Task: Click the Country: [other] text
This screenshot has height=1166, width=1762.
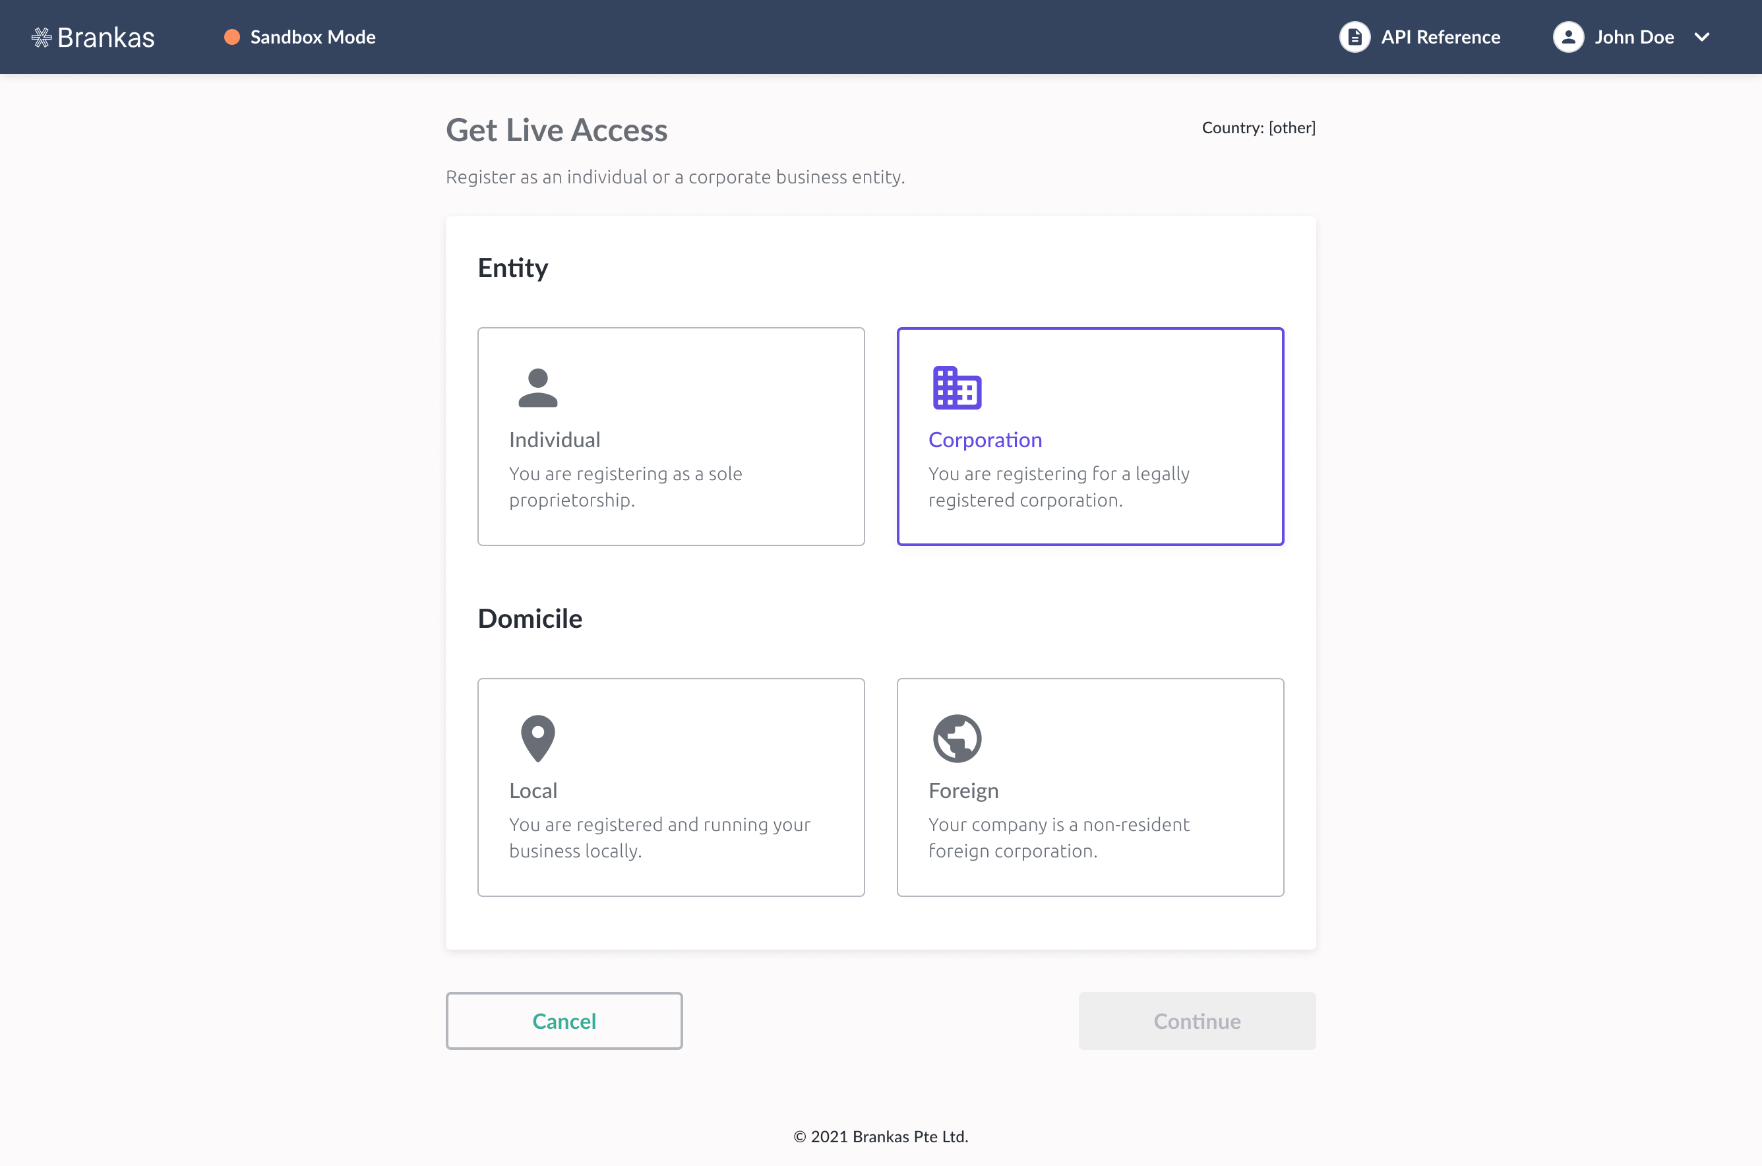Action: click(1258, 128)
